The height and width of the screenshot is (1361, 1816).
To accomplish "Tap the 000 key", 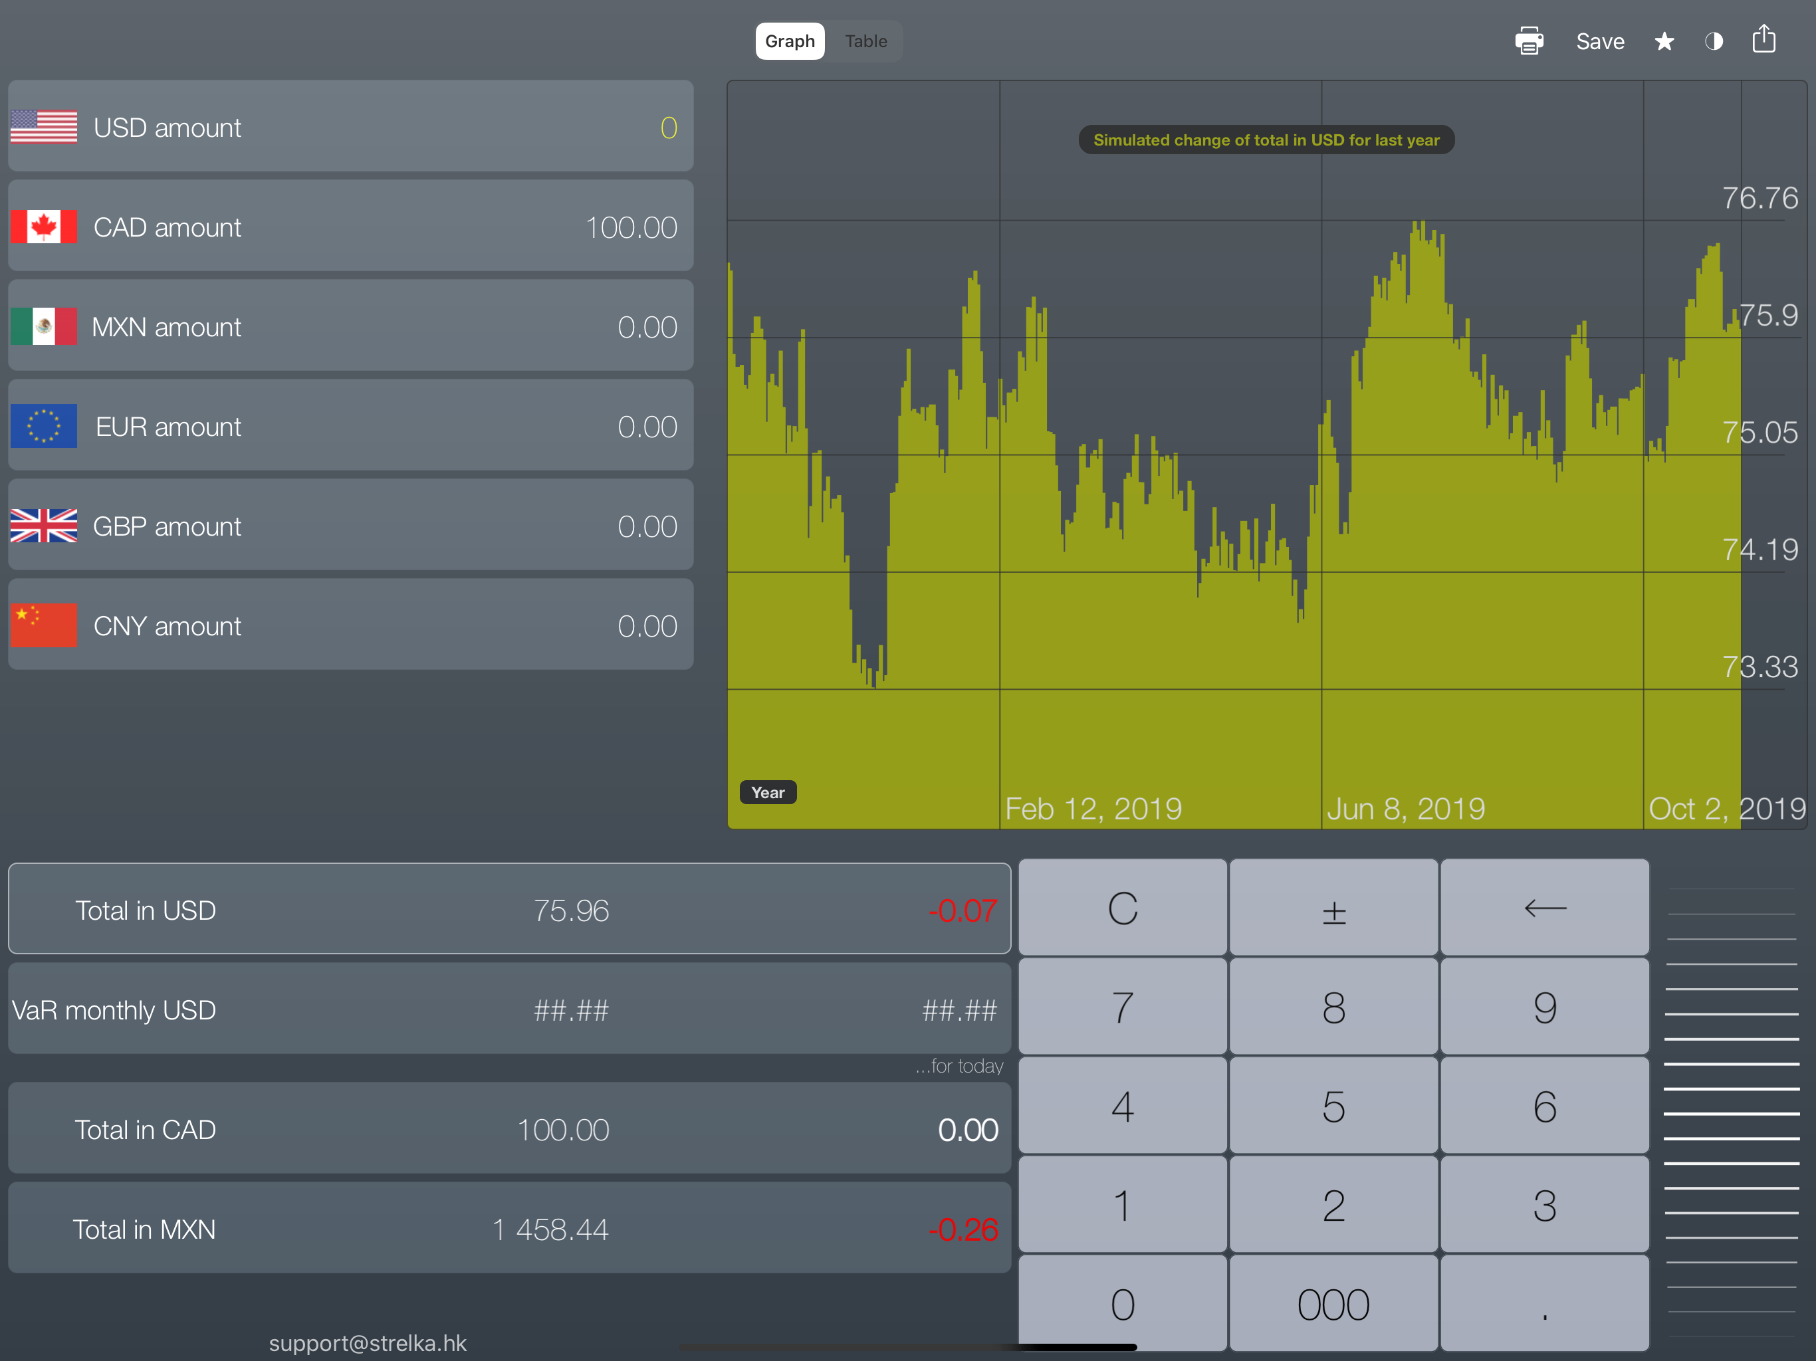I will click(x=1333, y=1304).
